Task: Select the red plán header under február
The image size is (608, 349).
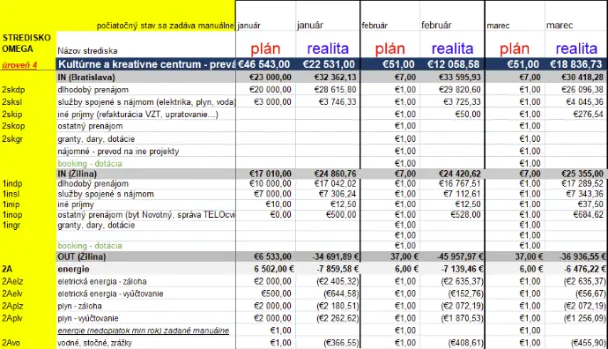Action: tap(389, 48)
